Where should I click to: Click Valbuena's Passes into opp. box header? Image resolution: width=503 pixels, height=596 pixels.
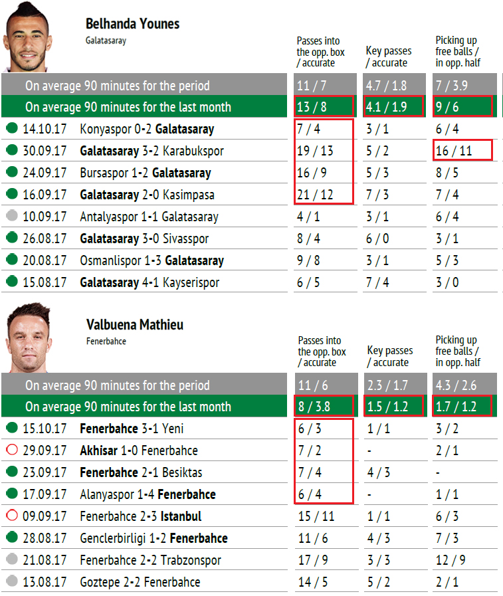[322, 351]
